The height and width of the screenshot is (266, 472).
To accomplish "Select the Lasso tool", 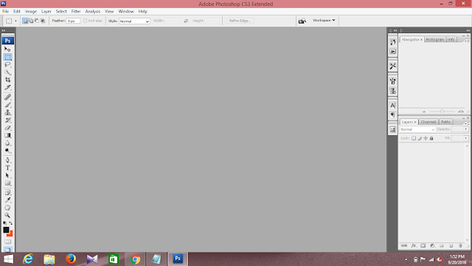I will pyautogui.click(x=8, y=64).
